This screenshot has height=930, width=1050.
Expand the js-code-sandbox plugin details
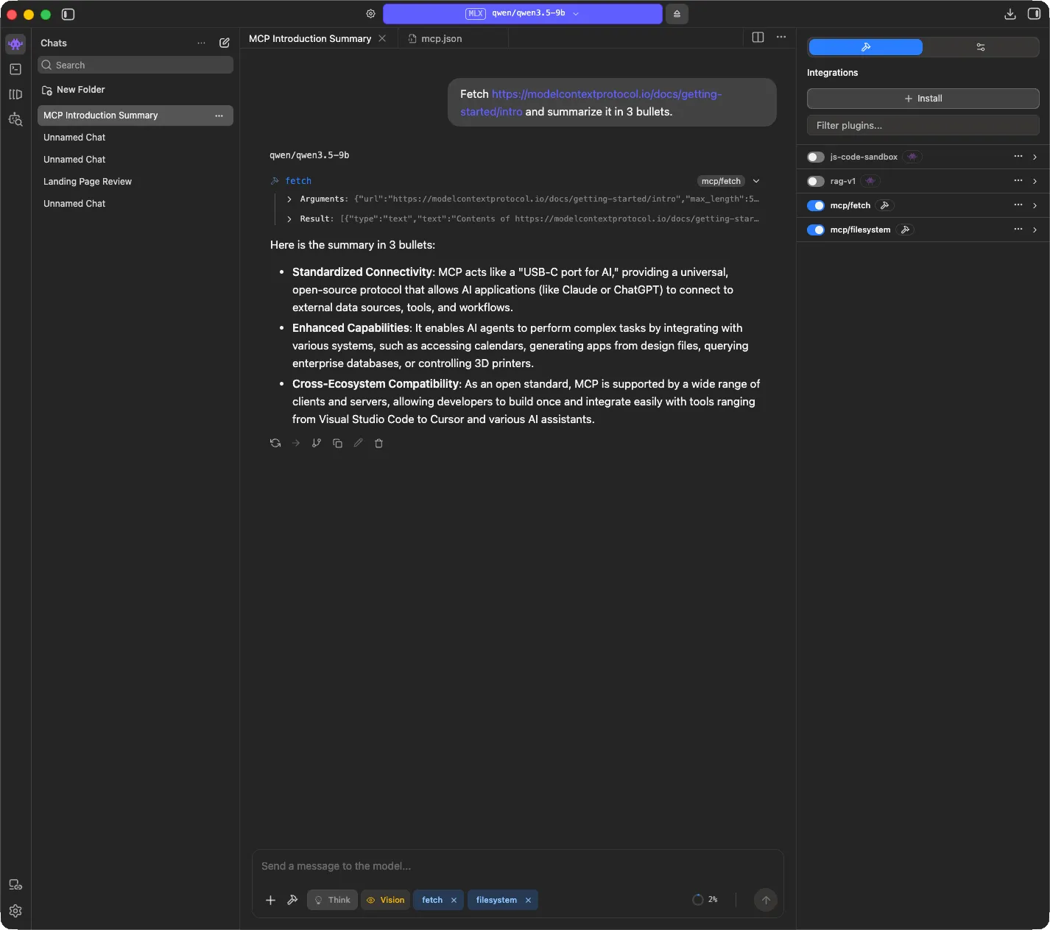point(1035,157)
